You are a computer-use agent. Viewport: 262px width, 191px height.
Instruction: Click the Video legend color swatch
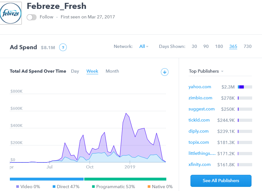tap(17, 187)
